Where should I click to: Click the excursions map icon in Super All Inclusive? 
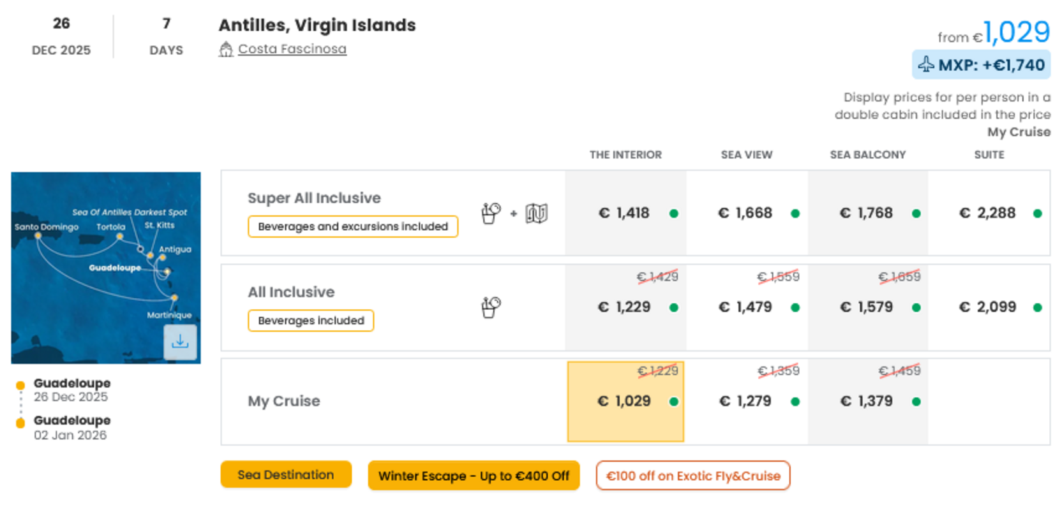tap(537, 213)
